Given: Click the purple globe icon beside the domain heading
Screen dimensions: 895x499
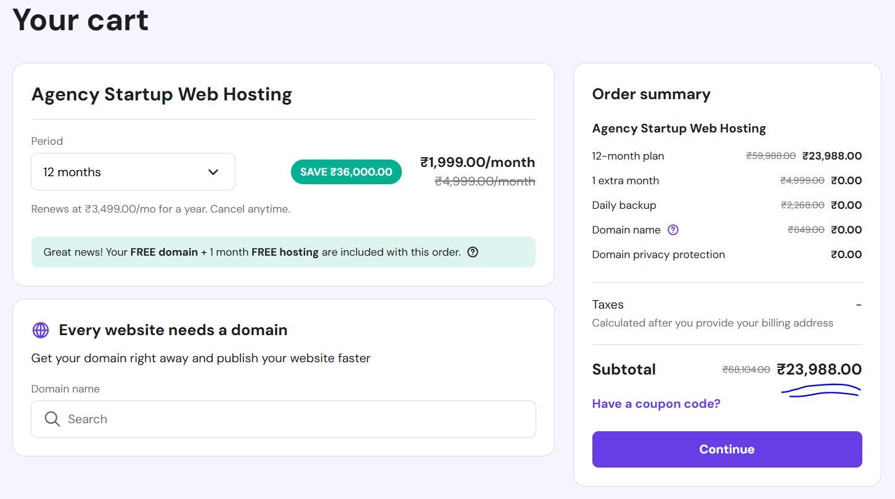Looking at the screenshot, I should point(41,330).
